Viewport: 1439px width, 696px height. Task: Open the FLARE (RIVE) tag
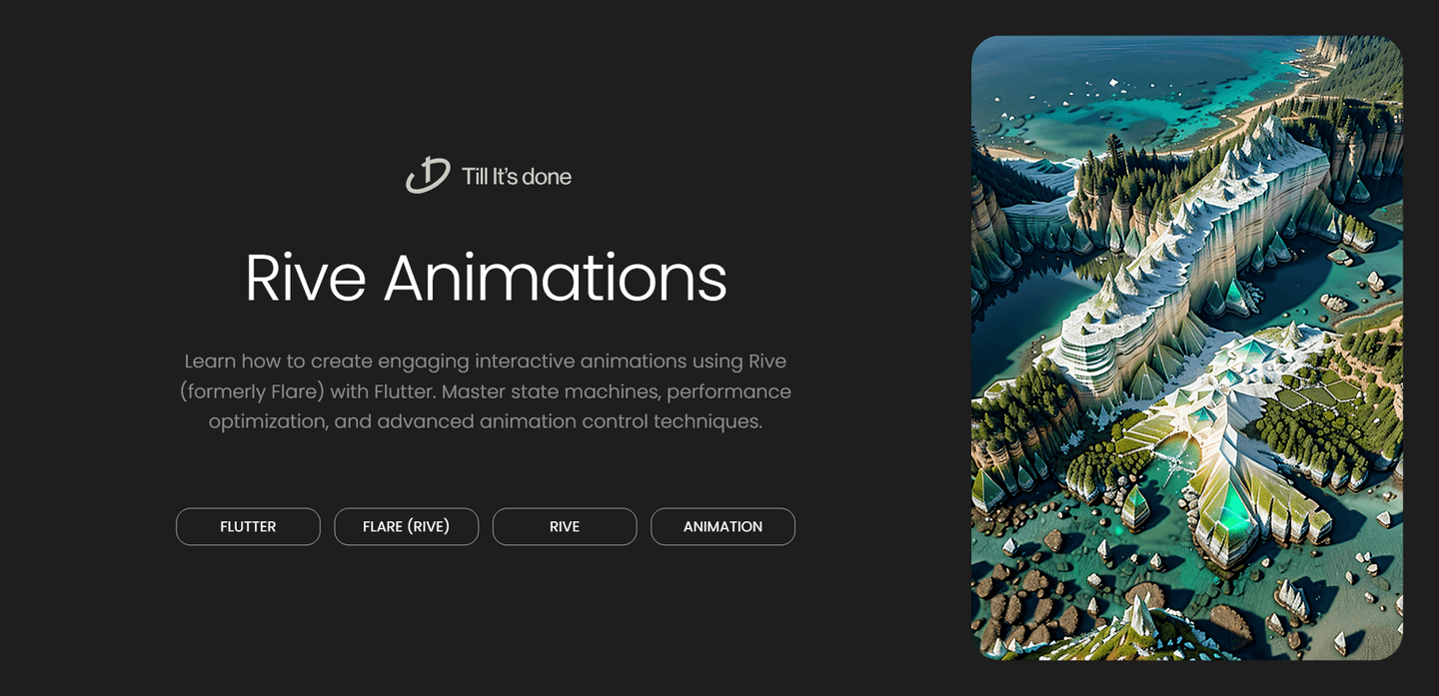click(406, 526)
